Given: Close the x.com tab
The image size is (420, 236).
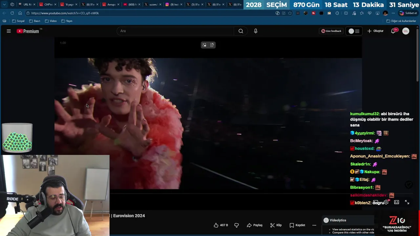Looking at the screenshot, I should pyautogui.click(x=160, y=5).
